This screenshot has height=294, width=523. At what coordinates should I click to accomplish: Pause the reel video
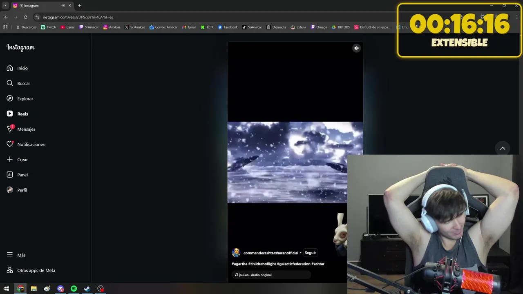click(295, 163)
